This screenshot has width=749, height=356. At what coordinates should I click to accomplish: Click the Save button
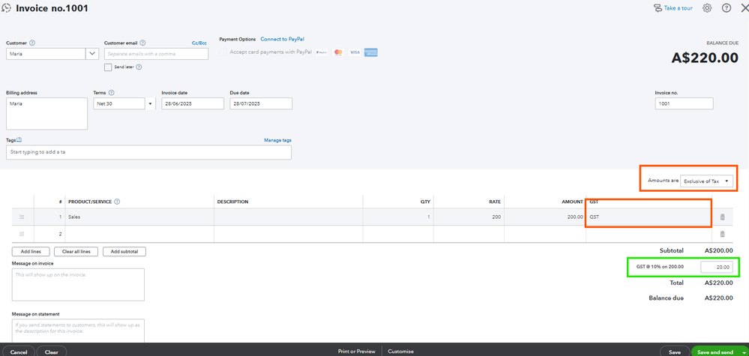click(675, 352)
